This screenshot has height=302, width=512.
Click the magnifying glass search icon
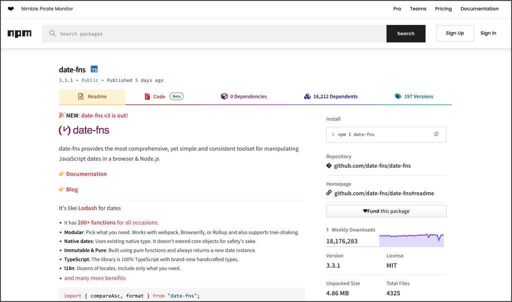pyautogui.click(x=52, y=33)
